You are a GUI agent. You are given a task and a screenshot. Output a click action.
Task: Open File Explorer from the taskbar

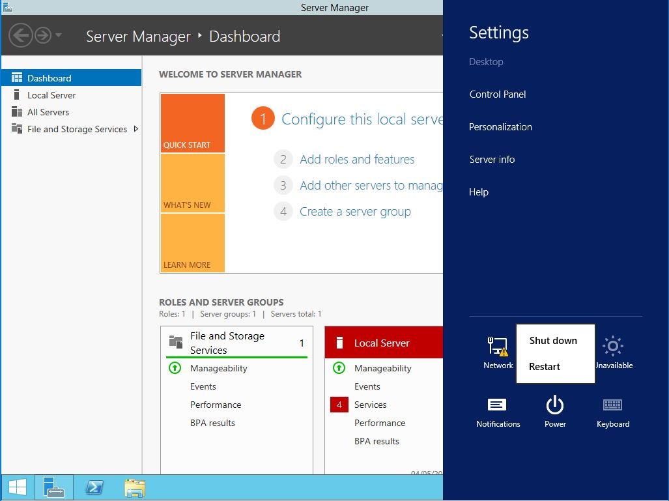[x=135, y=487]
